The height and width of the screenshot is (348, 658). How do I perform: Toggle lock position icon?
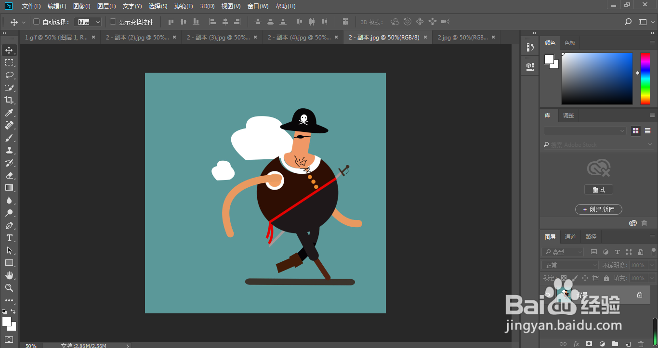pyautogui.click(x=585, y=278)
